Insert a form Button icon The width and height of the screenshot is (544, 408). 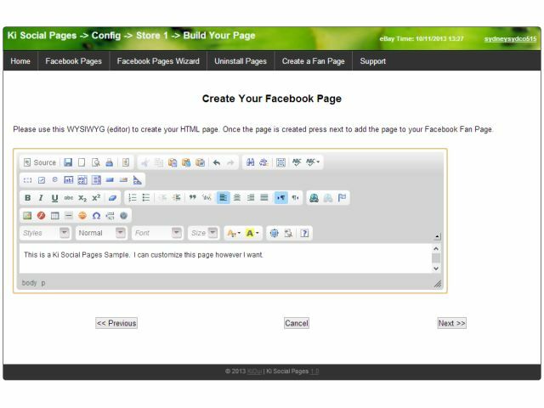click(x=110, y=179)
